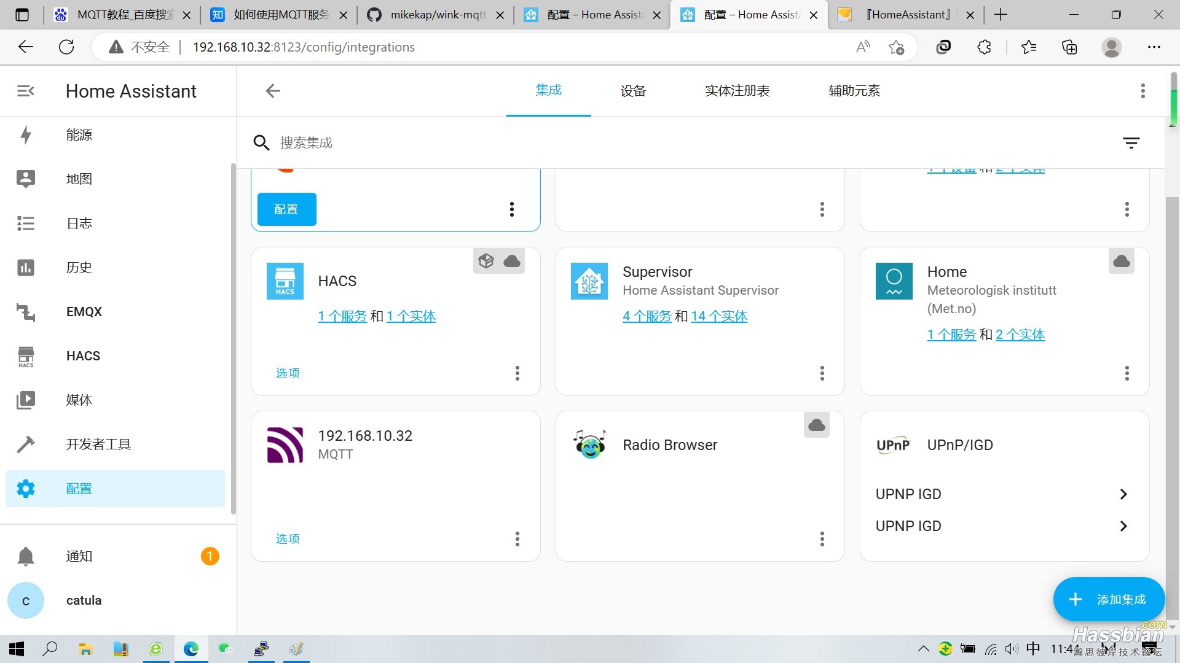
Task: Switch to the 辅助元素 tab
Action: pyautogui.click(x=854, y=91)
